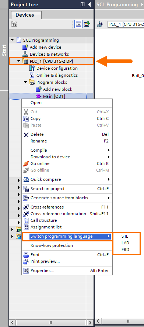Click the Search in project binoculars icon
Image resolution: width=144 pixels, height=327 pixels.
click(26, 189)
